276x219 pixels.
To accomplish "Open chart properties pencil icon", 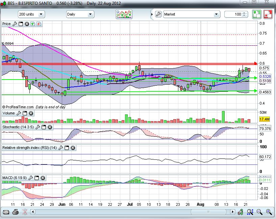I will pyautogui.click(x=240, y=212).
